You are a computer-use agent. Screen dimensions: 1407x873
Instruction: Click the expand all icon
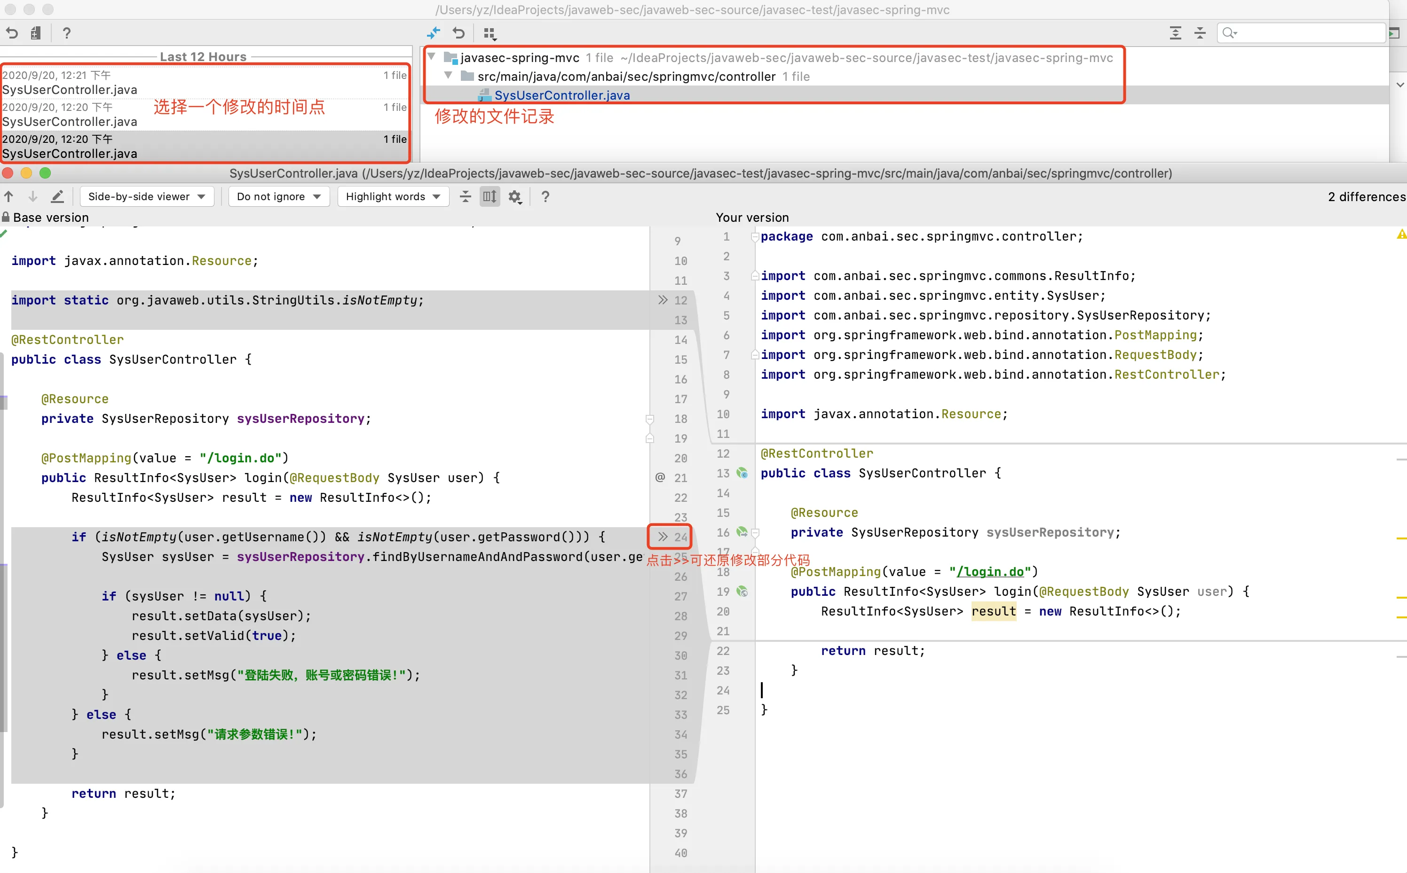click(x=1175, y=33)
